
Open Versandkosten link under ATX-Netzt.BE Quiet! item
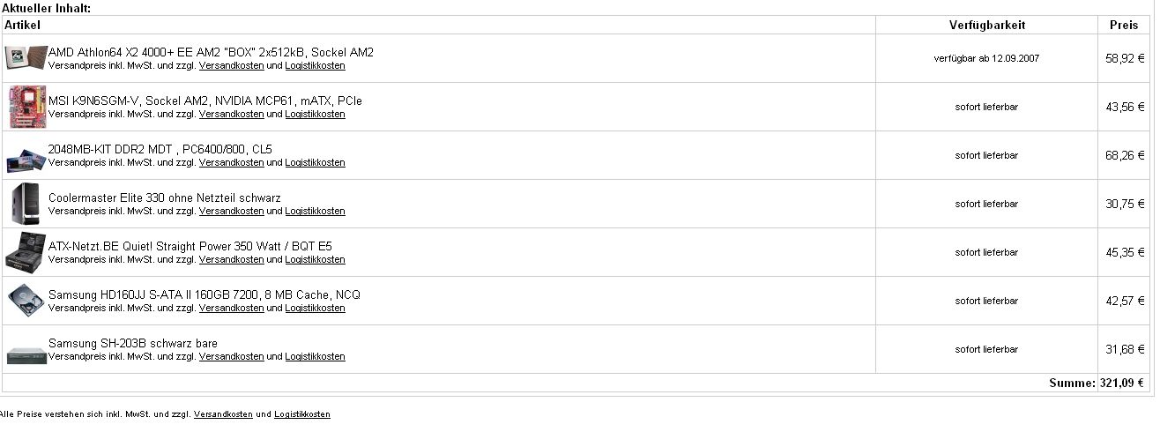click(232, 260)
